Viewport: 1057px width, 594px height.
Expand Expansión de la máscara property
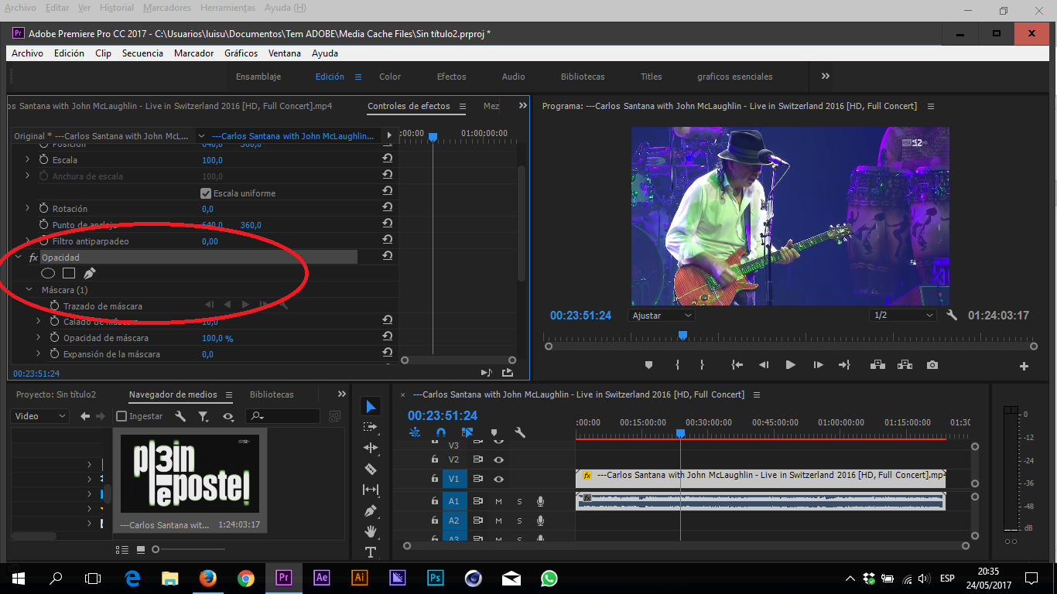pos(39,353)
